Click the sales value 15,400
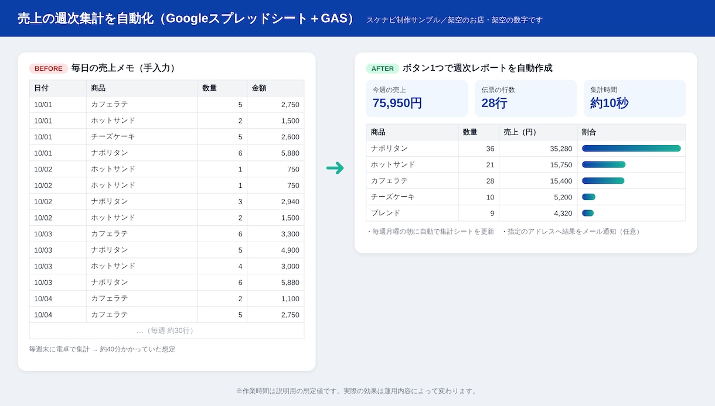 click(x=561, y=181)
